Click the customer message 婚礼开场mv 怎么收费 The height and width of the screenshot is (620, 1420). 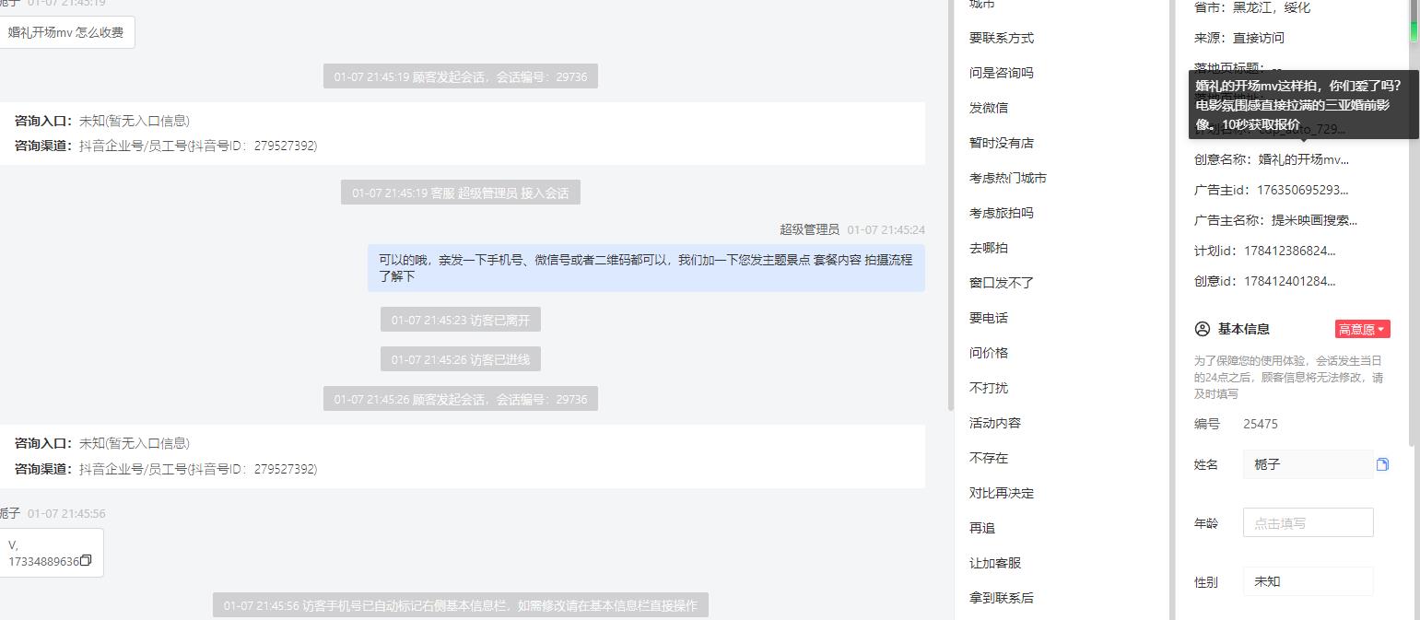point(65,32)
